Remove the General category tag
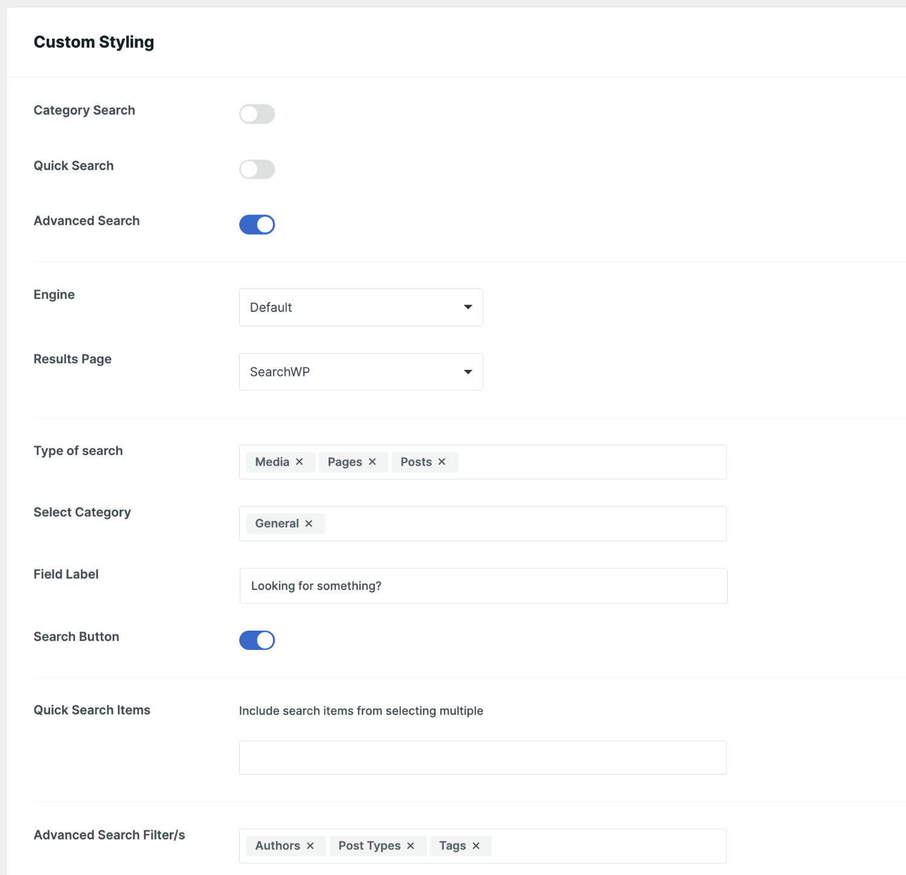The height and width of the screenshot is (875, 906). [x=309, y=523]
